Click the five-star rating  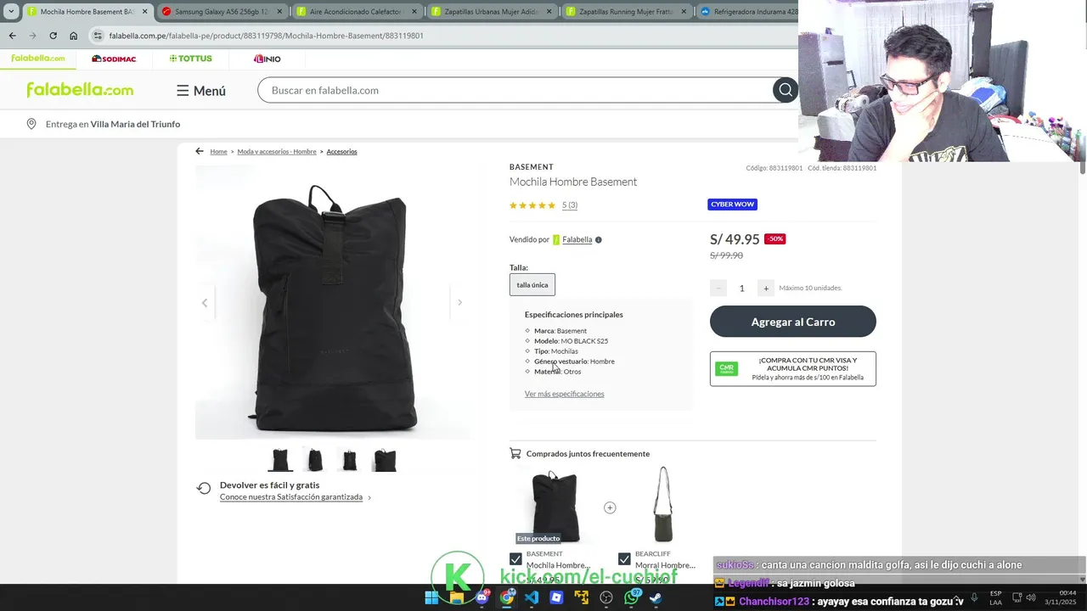(532, 205)
